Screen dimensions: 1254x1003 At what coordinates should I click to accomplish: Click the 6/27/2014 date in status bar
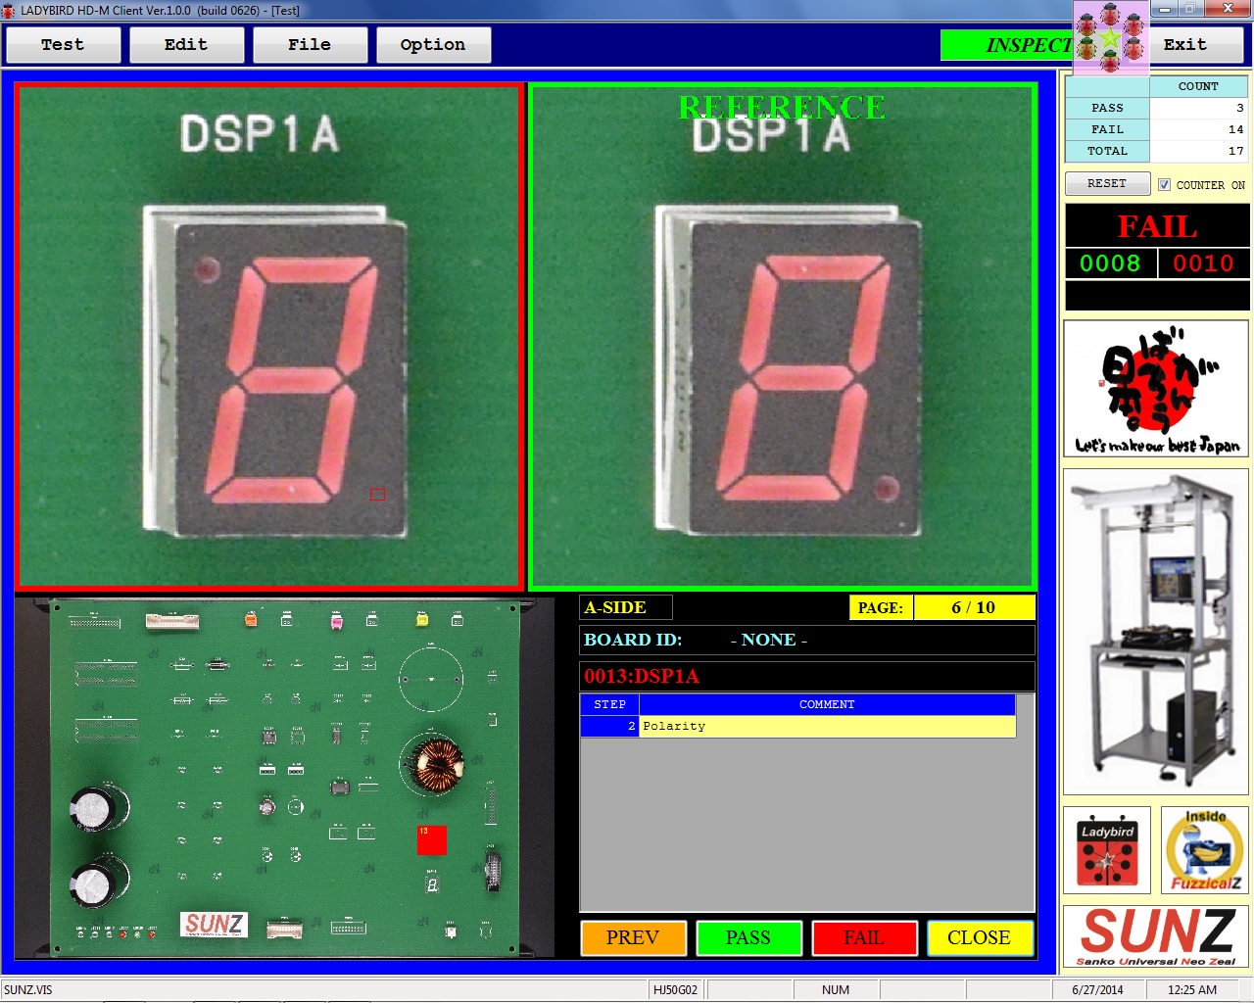[1097, 989]
